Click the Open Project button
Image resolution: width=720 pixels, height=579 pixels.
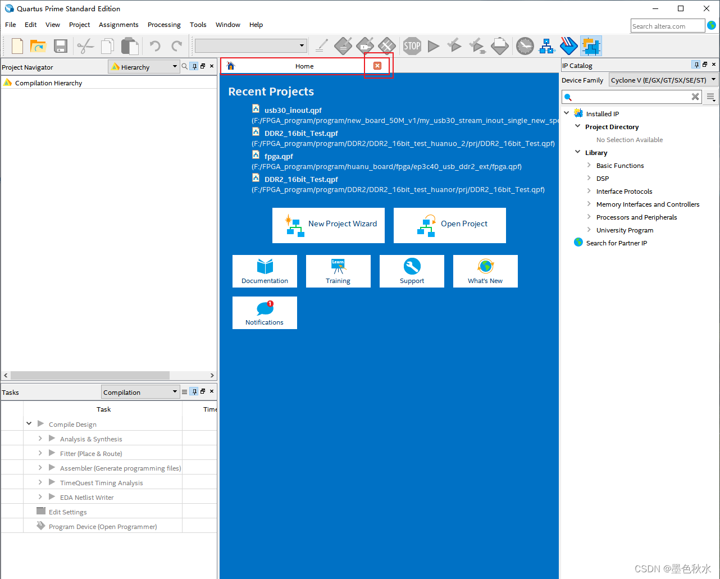point(450,225)
